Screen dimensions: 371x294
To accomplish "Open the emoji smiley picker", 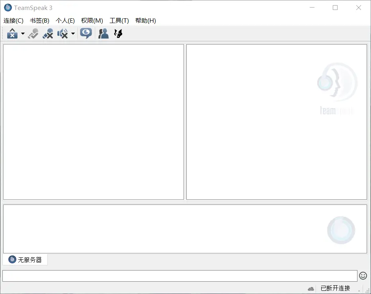I will 363,276.
